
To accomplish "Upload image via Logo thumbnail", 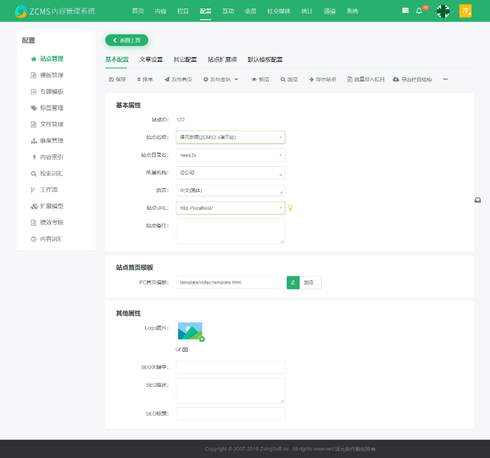I will click(190, 332).
